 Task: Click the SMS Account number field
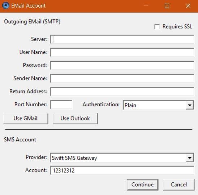coord(122,170)
